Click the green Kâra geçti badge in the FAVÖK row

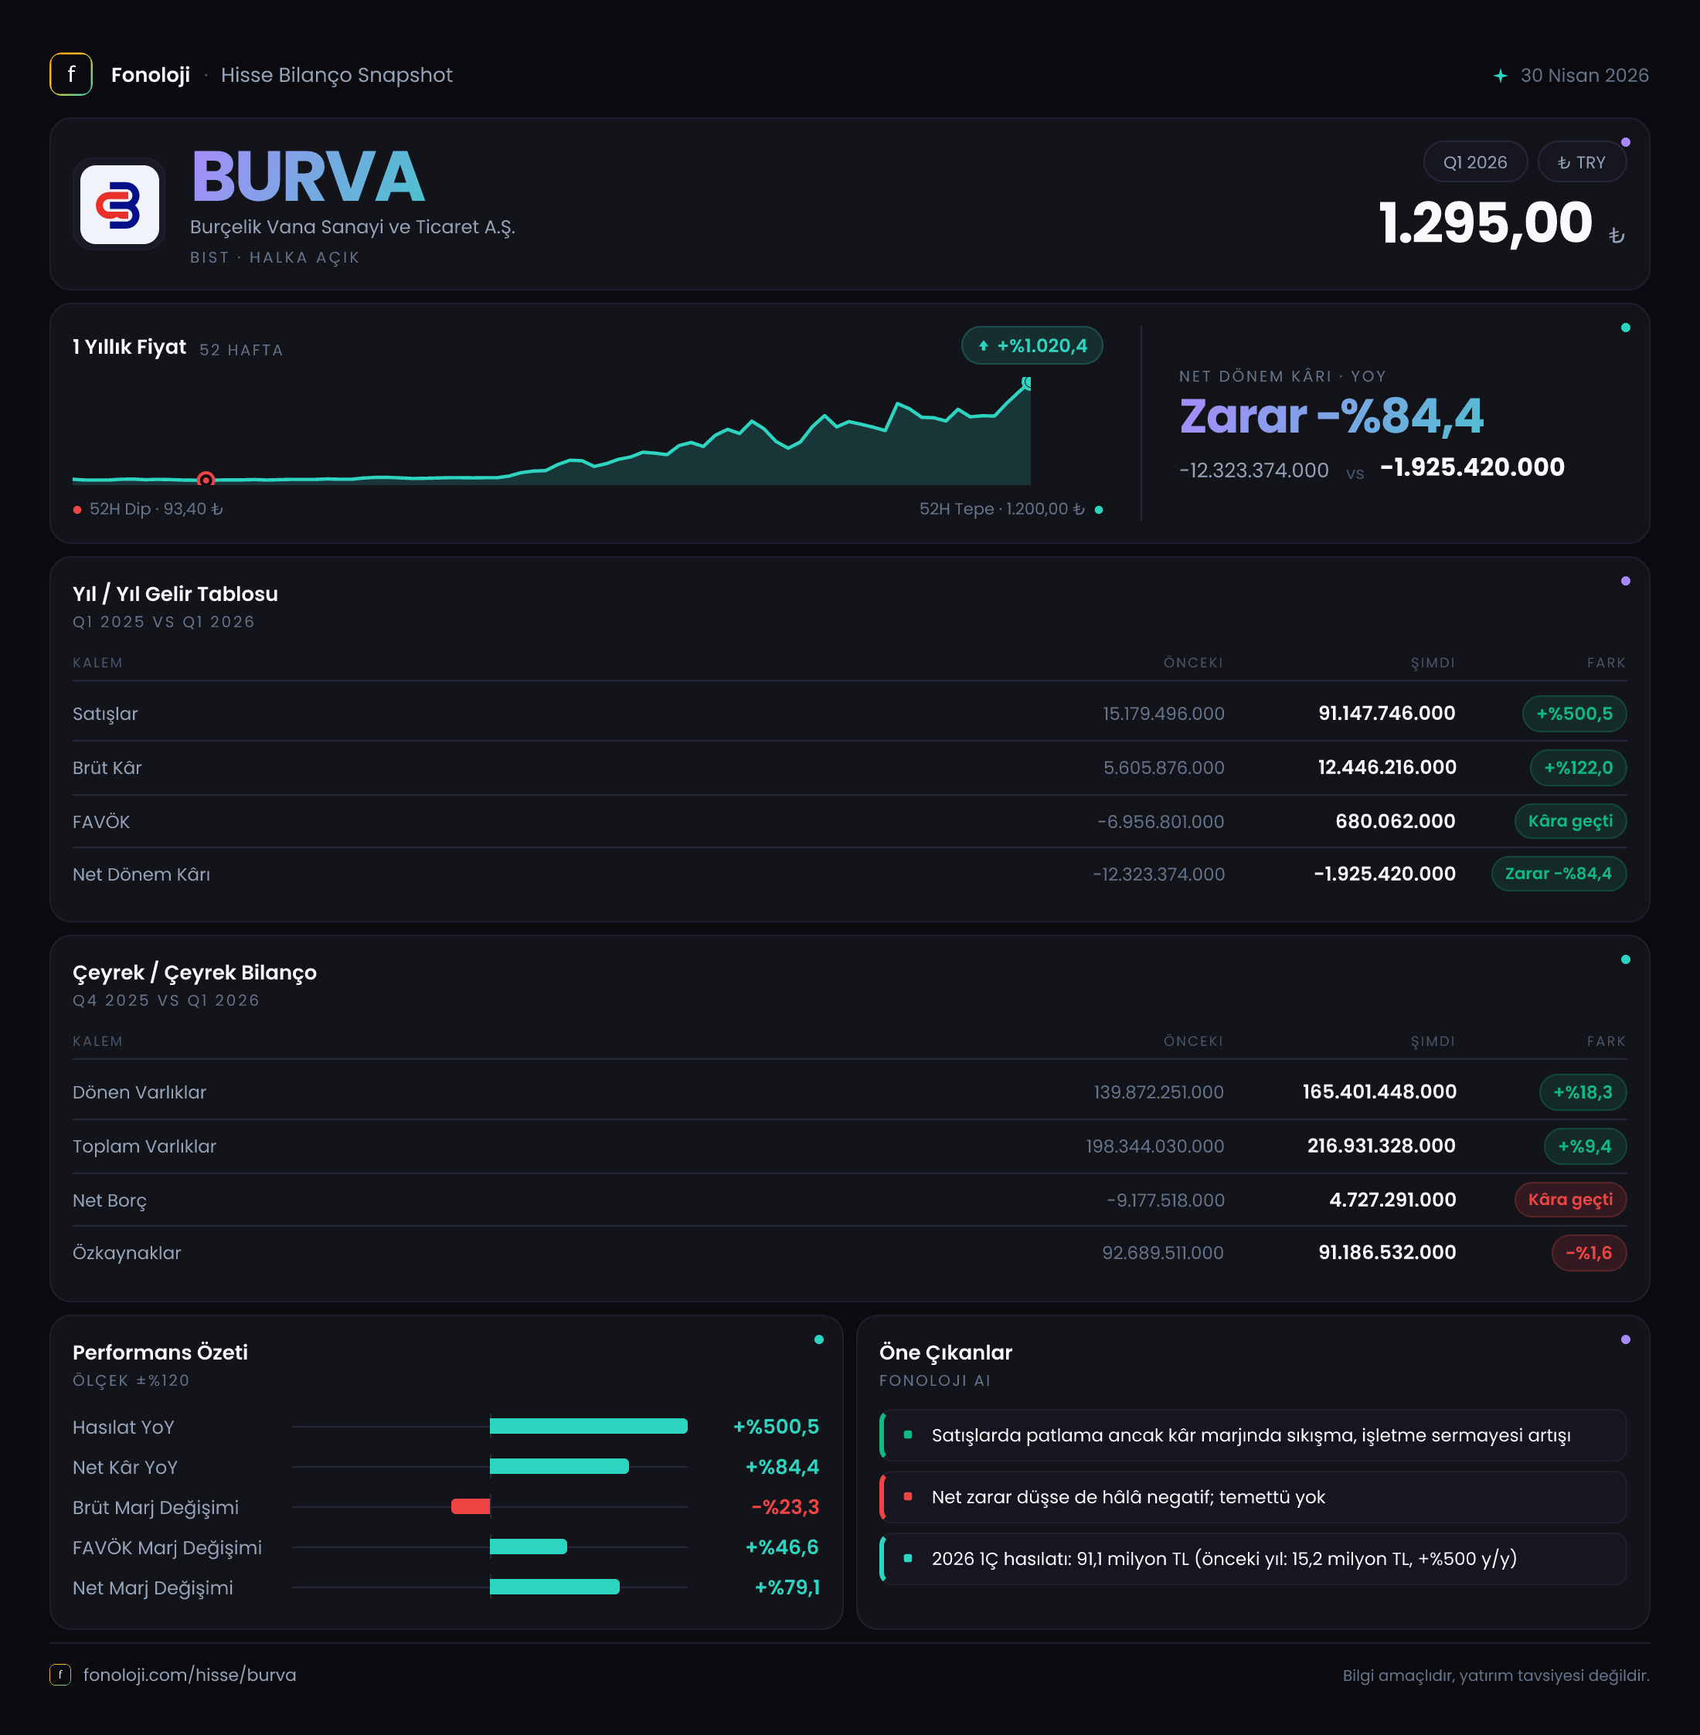click(x=1570, y=821)
